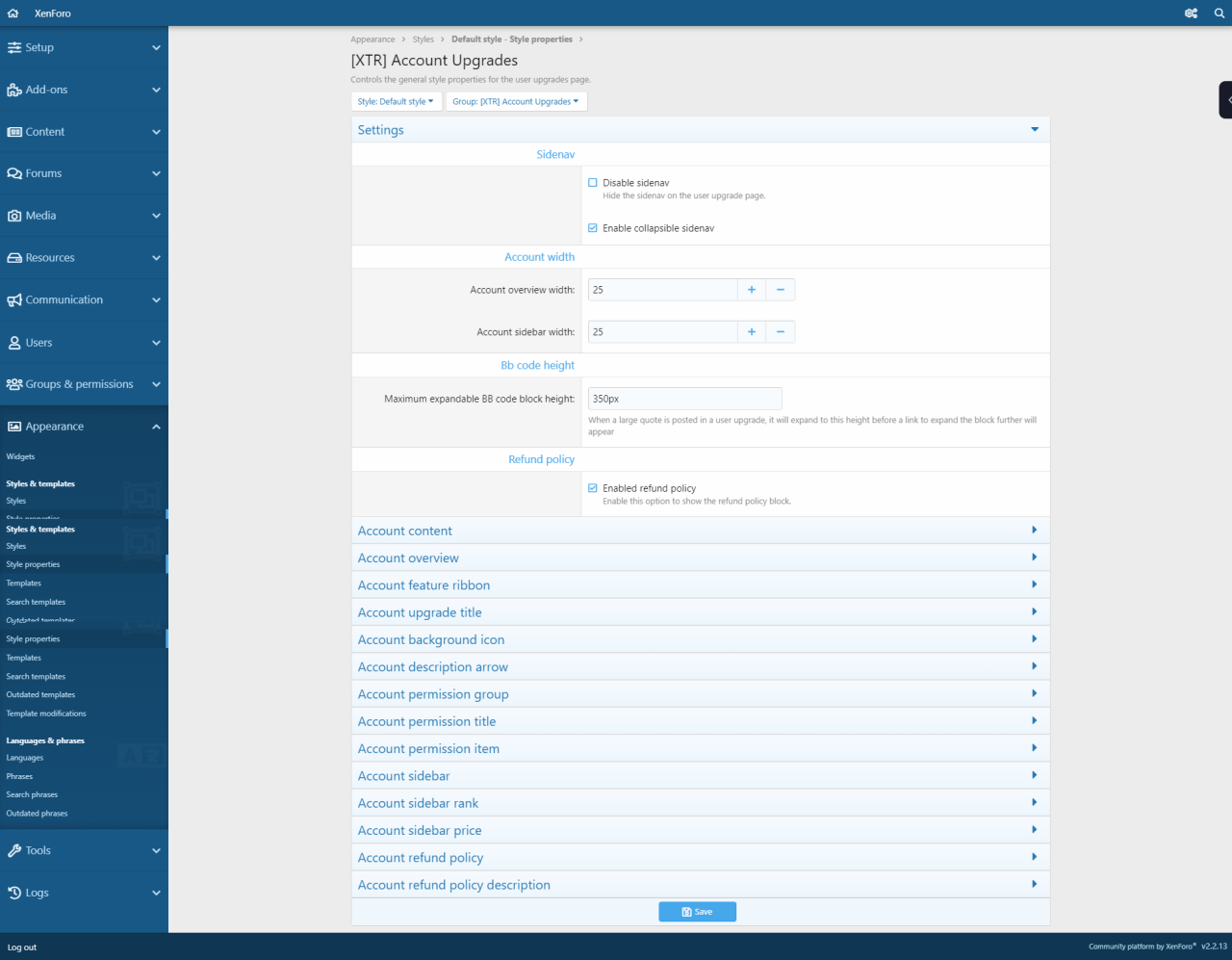1232x960 pixels.
Task: Click the search magnifier icon
Action: click(x=1219, y=13)
